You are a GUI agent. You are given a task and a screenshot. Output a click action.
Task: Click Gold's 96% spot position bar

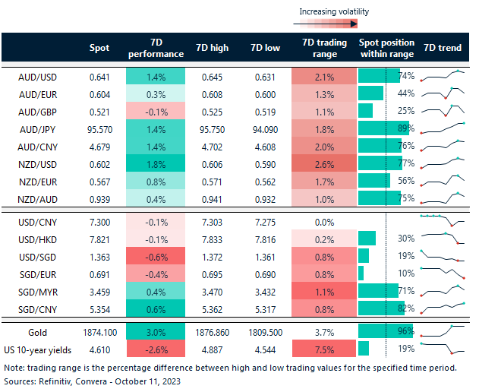[x=379, y=331]
